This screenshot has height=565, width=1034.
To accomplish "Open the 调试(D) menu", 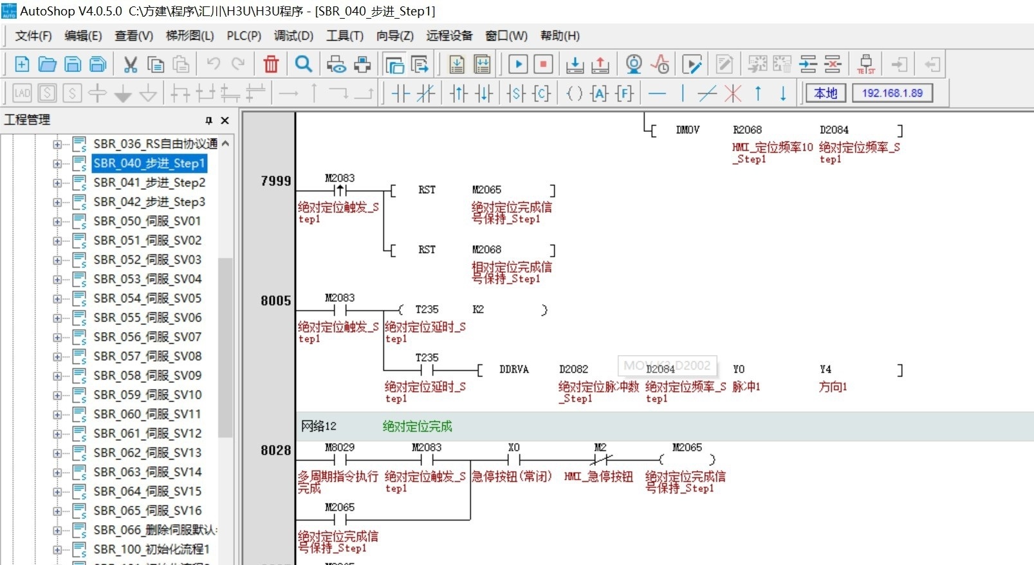I will pos(293,36).
